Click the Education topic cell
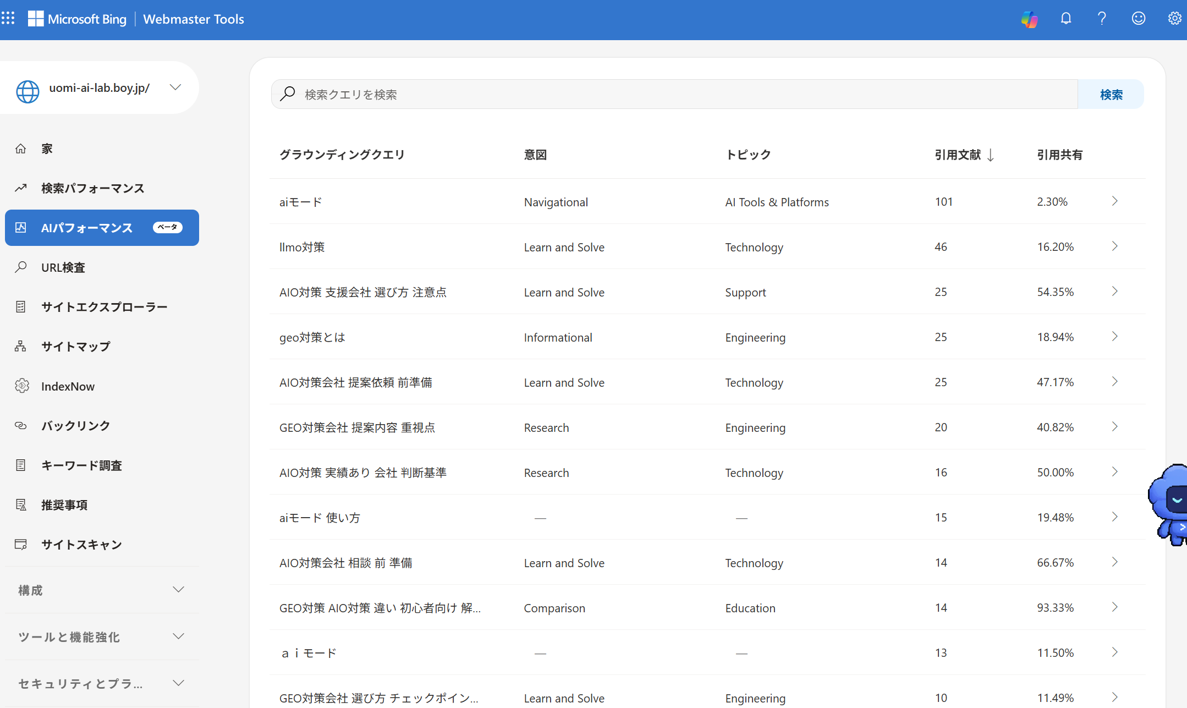Screen dimensions: 1187x708 pyautogui.click(x=750, y=608)
